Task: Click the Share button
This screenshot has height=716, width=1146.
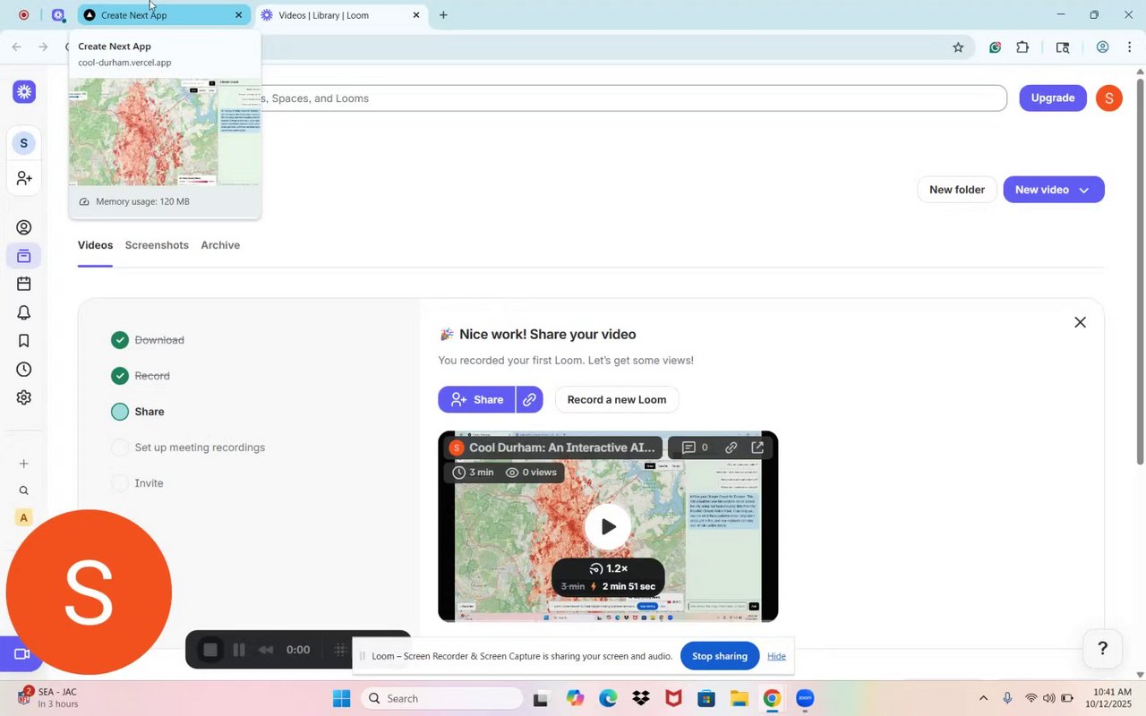Action: pos(476,399)
